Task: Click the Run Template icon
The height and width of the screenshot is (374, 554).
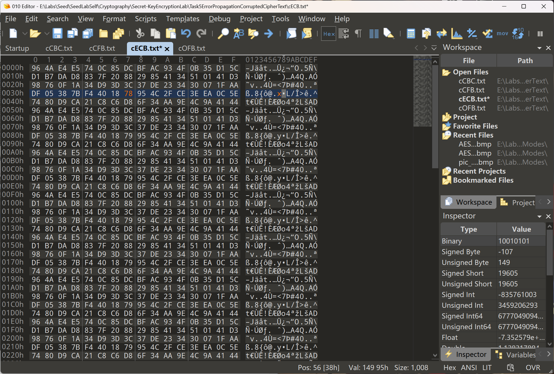Action: pos(306,33)
